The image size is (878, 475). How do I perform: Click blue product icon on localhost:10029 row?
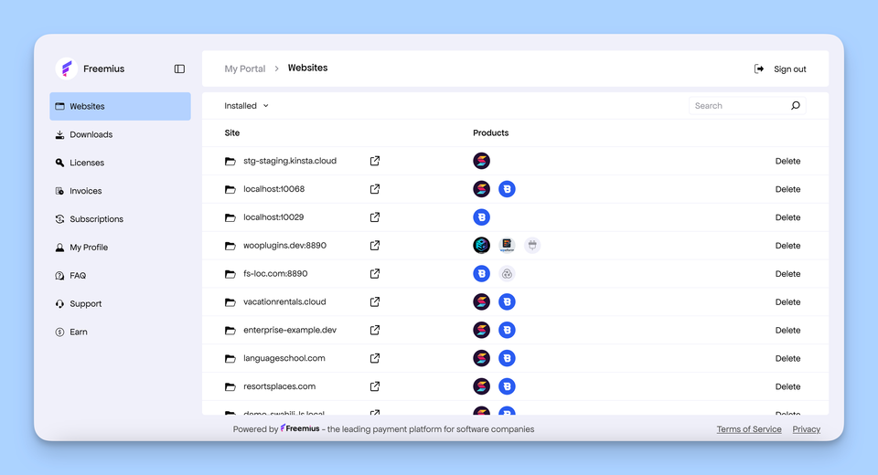click(x=481, y=217)
